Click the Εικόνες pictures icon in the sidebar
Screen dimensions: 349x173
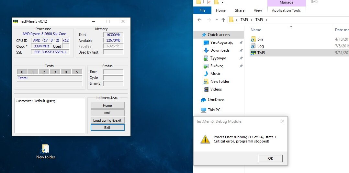point(206,66)
